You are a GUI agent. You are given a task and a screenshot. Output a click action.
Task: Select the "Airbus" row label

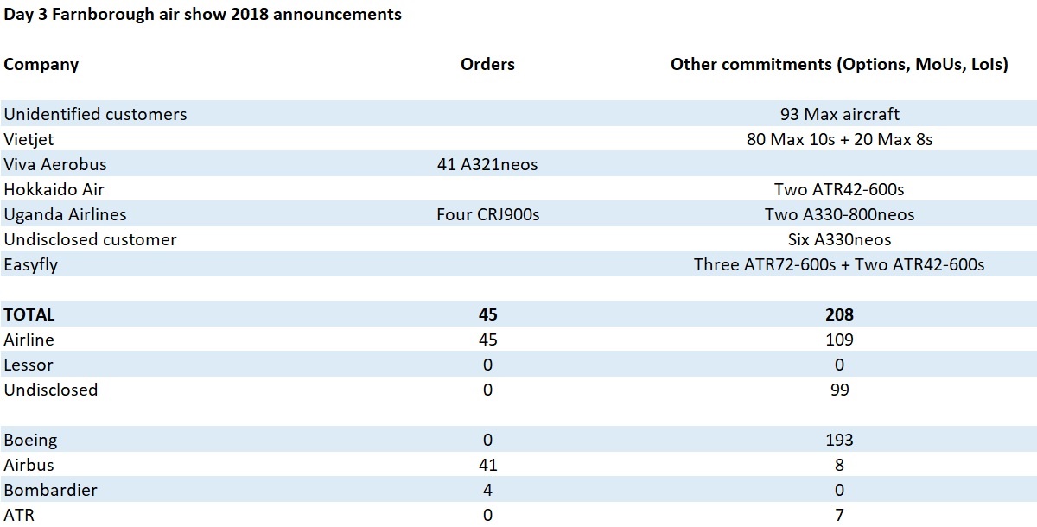[29, 465]
